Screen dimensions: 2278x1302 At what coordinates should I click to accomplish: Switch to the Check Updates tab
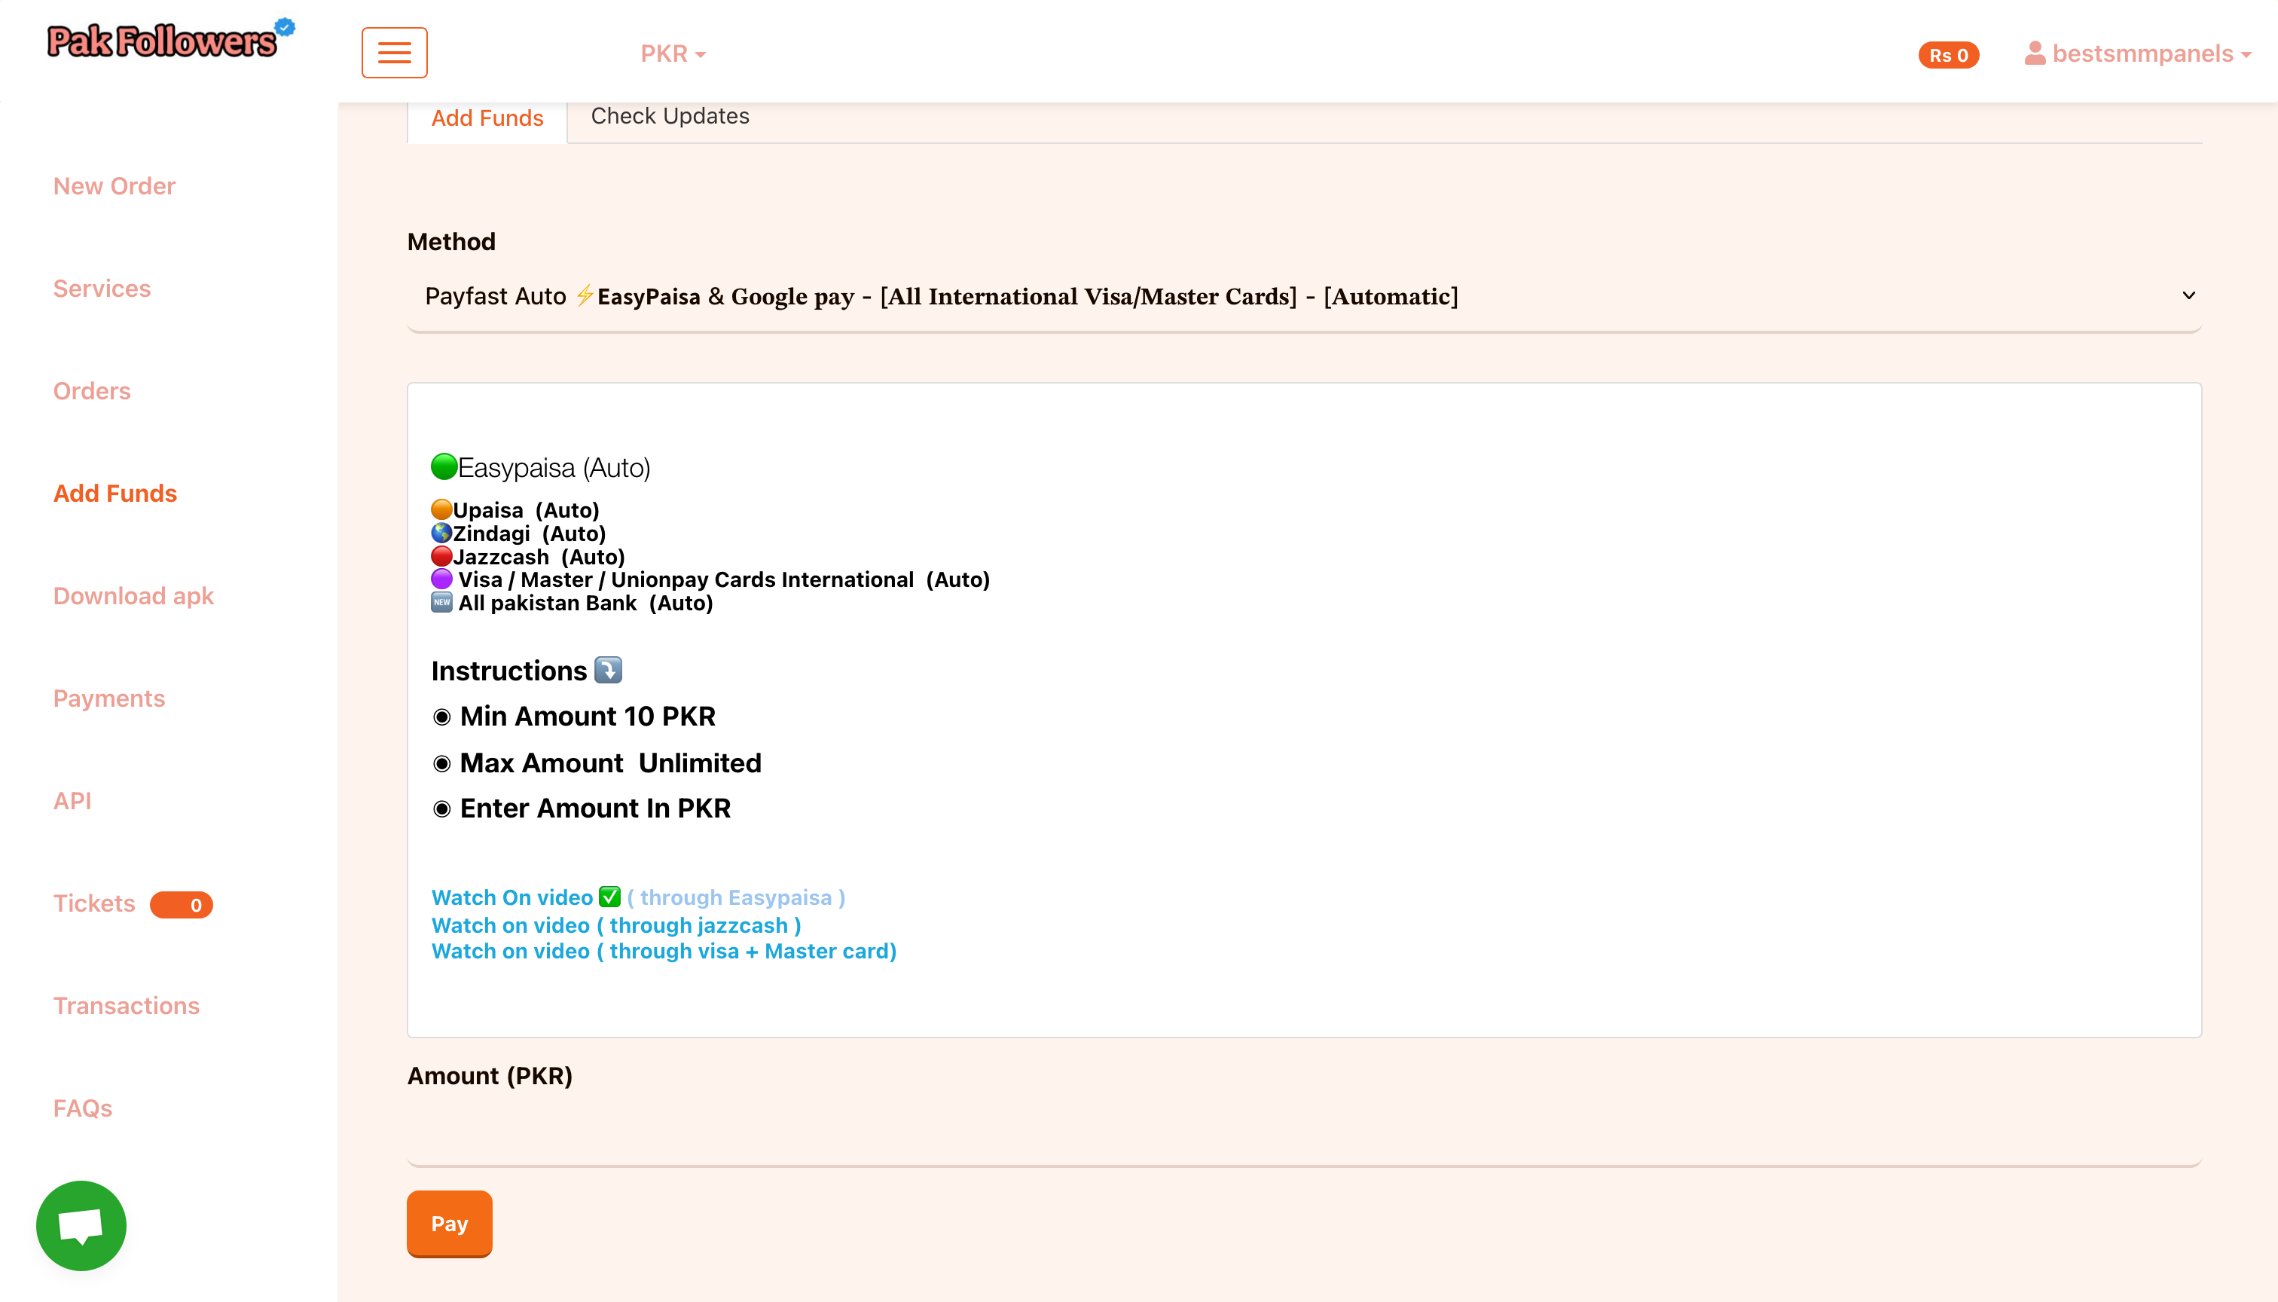click(x=670, y=117)
